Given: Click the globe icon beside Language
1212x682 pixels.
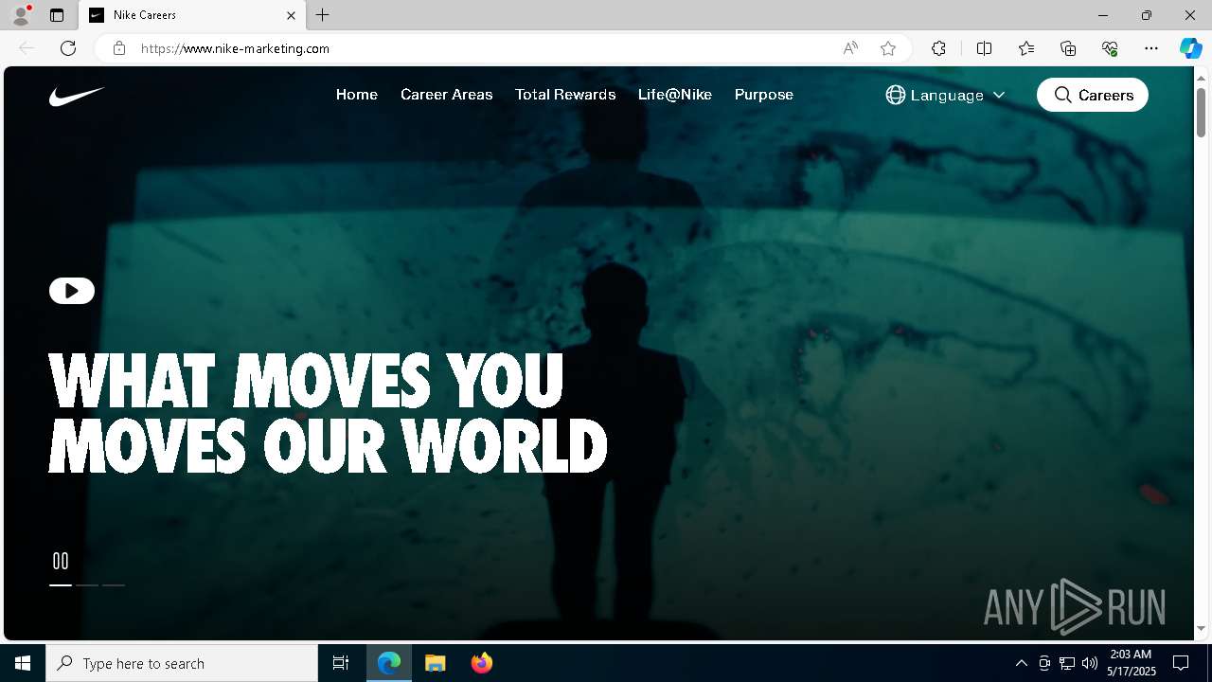Looking at the screenshot, I should point(896,95).
